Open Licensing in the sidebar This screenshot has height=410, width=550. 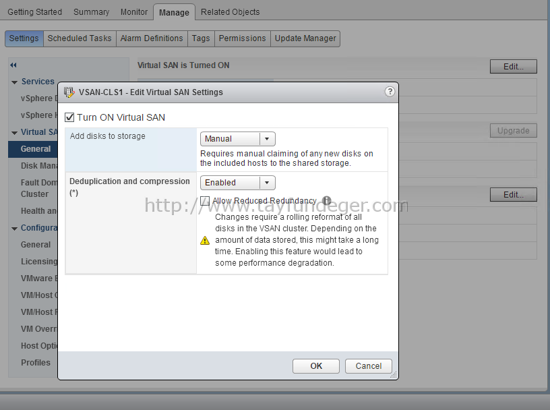click(x=39, y=262)
